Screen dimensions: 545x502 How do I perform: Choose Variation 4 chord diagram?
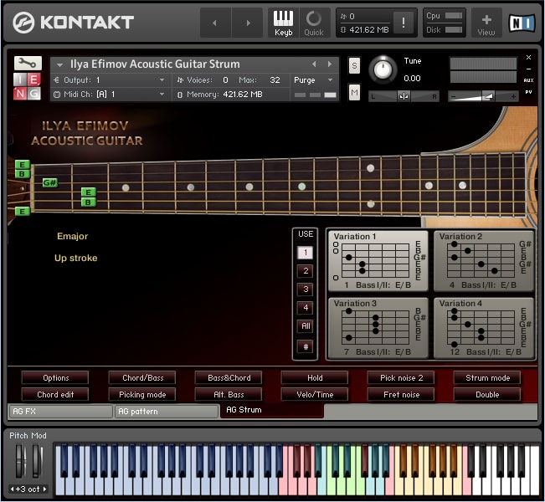coord(484,328)
